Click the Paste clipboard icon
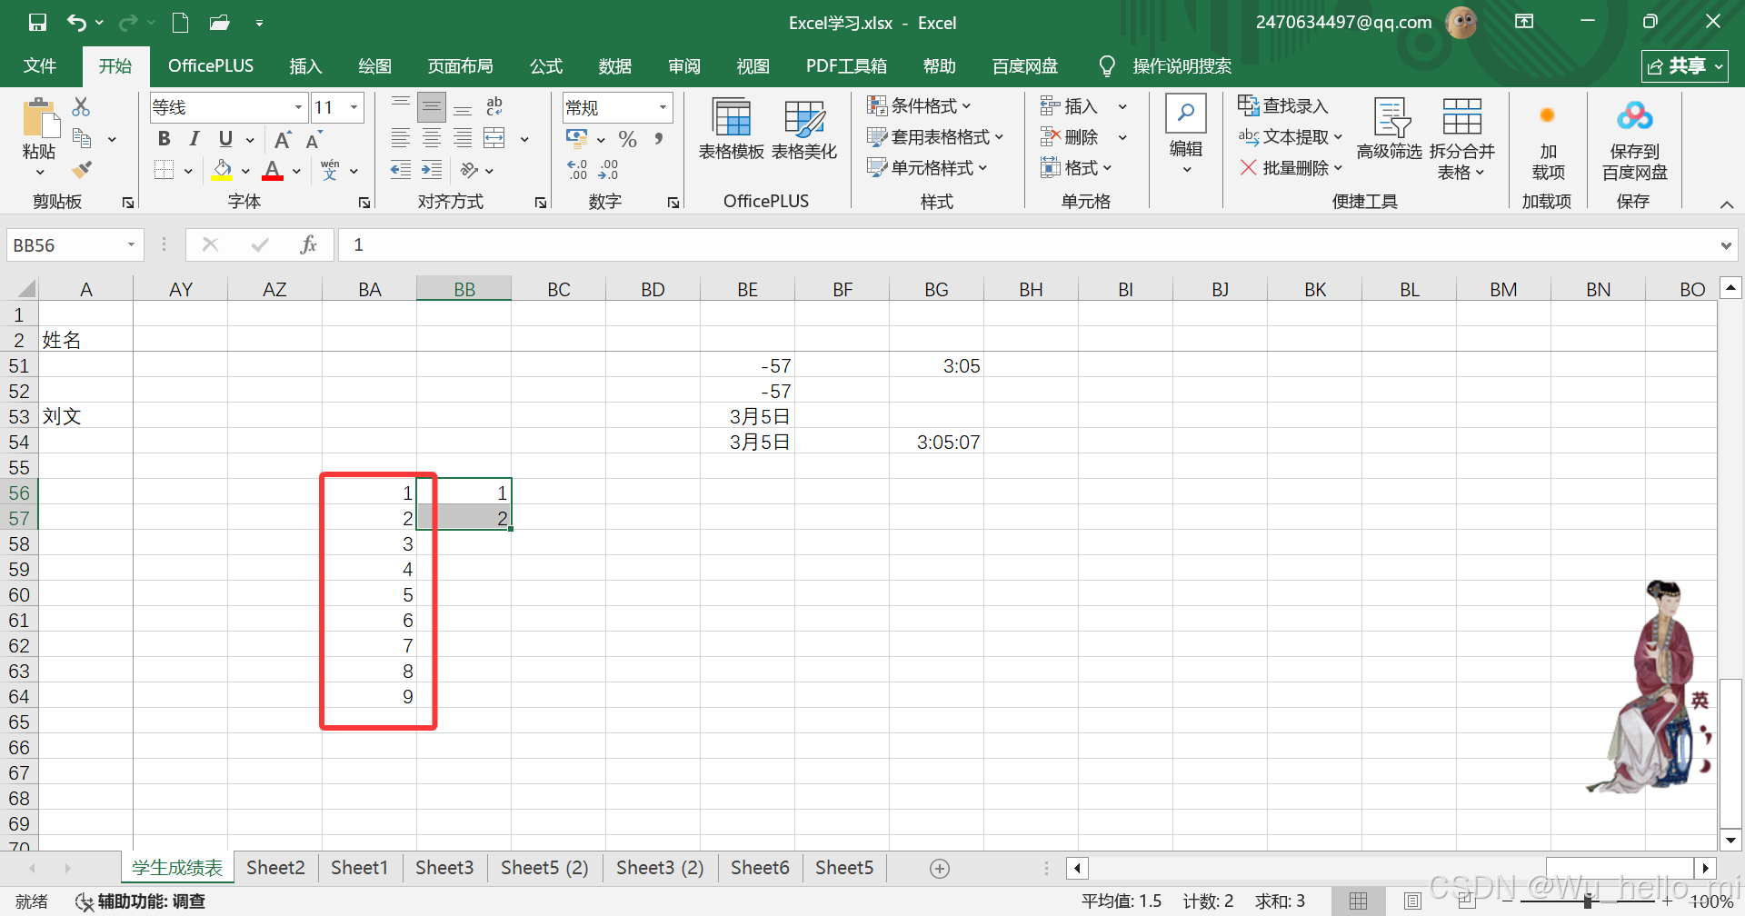Screen dimensions: 1745x916 click(x=39, y=118)
